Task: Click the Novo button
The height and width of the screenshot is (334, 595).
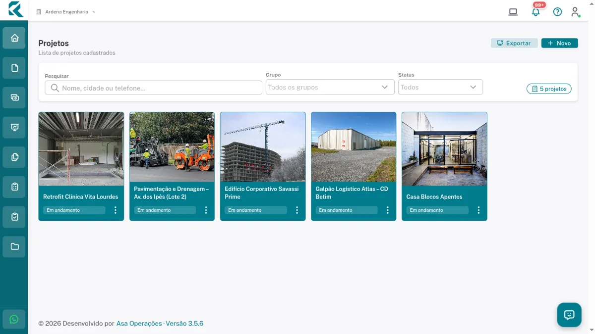Action: (x=559, y=43)
